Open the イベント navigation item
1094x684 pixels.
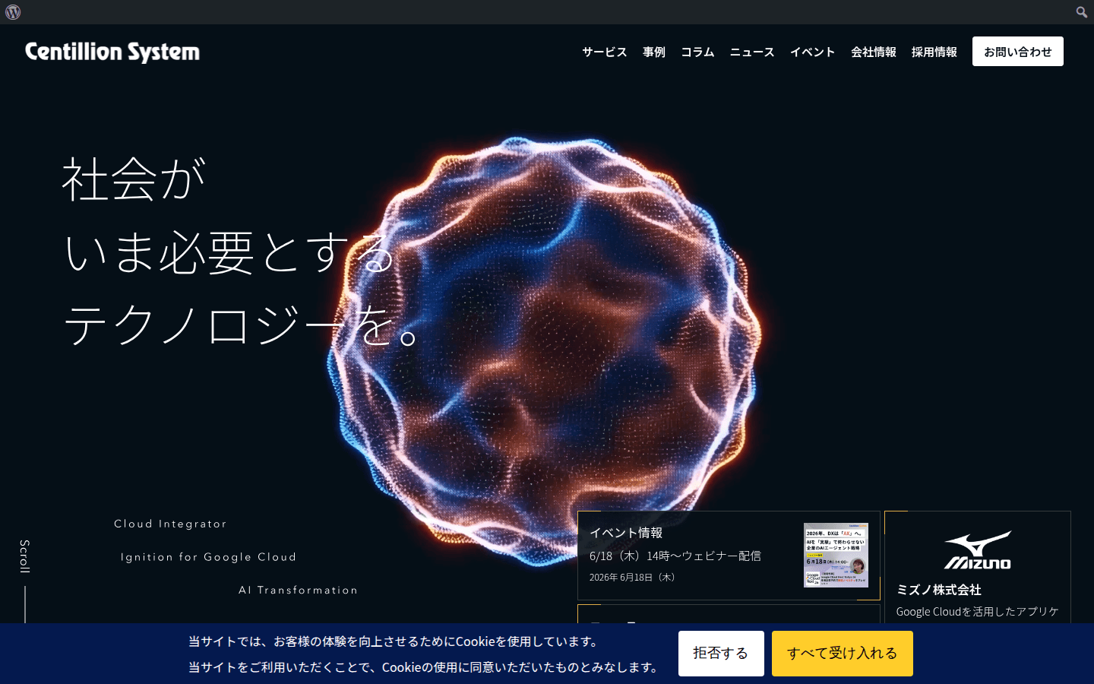pyautogui.click(x=813, y=52)
